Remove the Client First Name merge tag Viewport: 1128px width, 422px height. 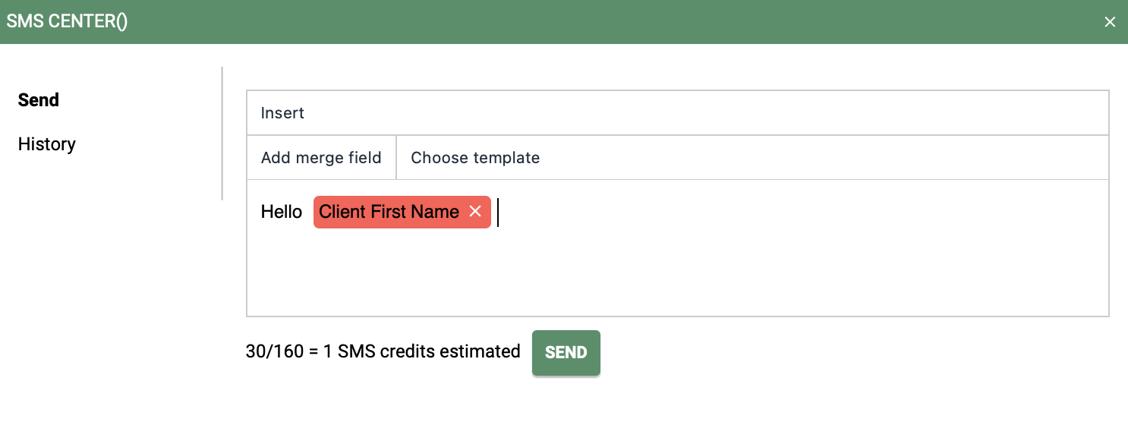coord(475,212)
